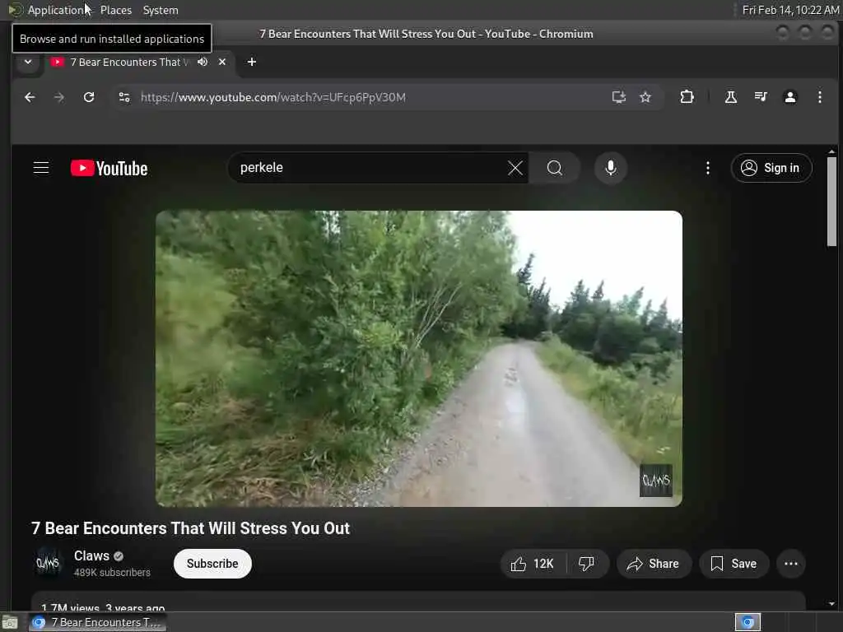Viewport: 843px width, 632px height.
Task: Go to the YouTube home logo
Action: tap(109, 168)
